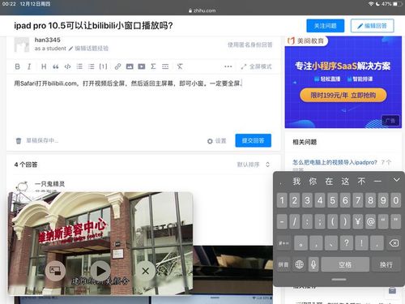405x304 pixels.
Task: Insert a code block via the code icon
Action: 67,66
